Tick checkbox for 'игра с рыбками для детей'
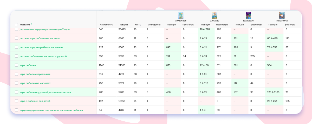The width and height of the screenshot is (312, 124). [16, 101]
